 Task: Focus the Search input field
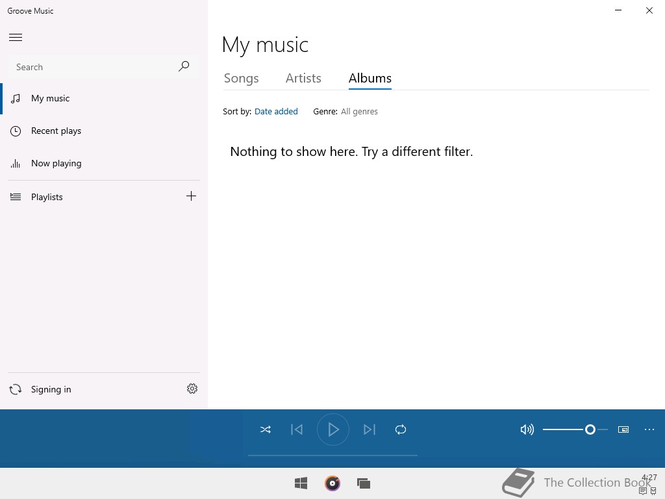(103, 67)
